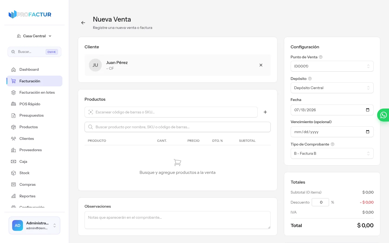Open the Punto de Venta (00001) dropdown
The image size is (389, 243).
tap(332, 66)
